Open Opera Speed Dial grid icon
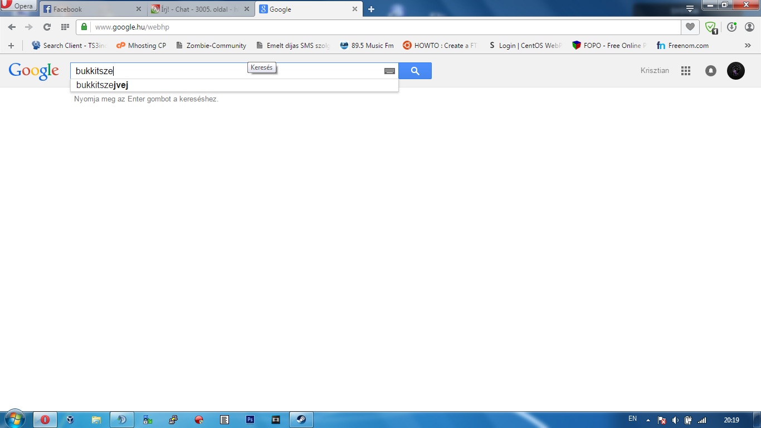Viewport: 761px width, 428px height. pos(65,27)
